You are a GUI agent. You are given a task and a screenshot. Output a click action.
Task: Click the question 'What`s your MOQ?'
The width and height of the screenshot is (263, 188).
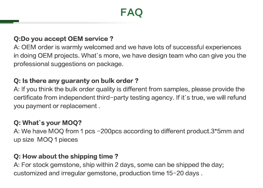click(x=48, y=123)
